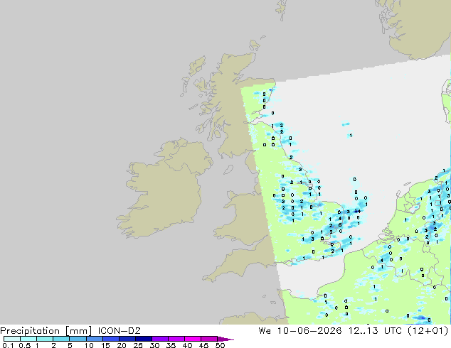This screenshot has width=451, height=348.
Task: Click the 5–10 mm legend color box
Action: point(78,339)
